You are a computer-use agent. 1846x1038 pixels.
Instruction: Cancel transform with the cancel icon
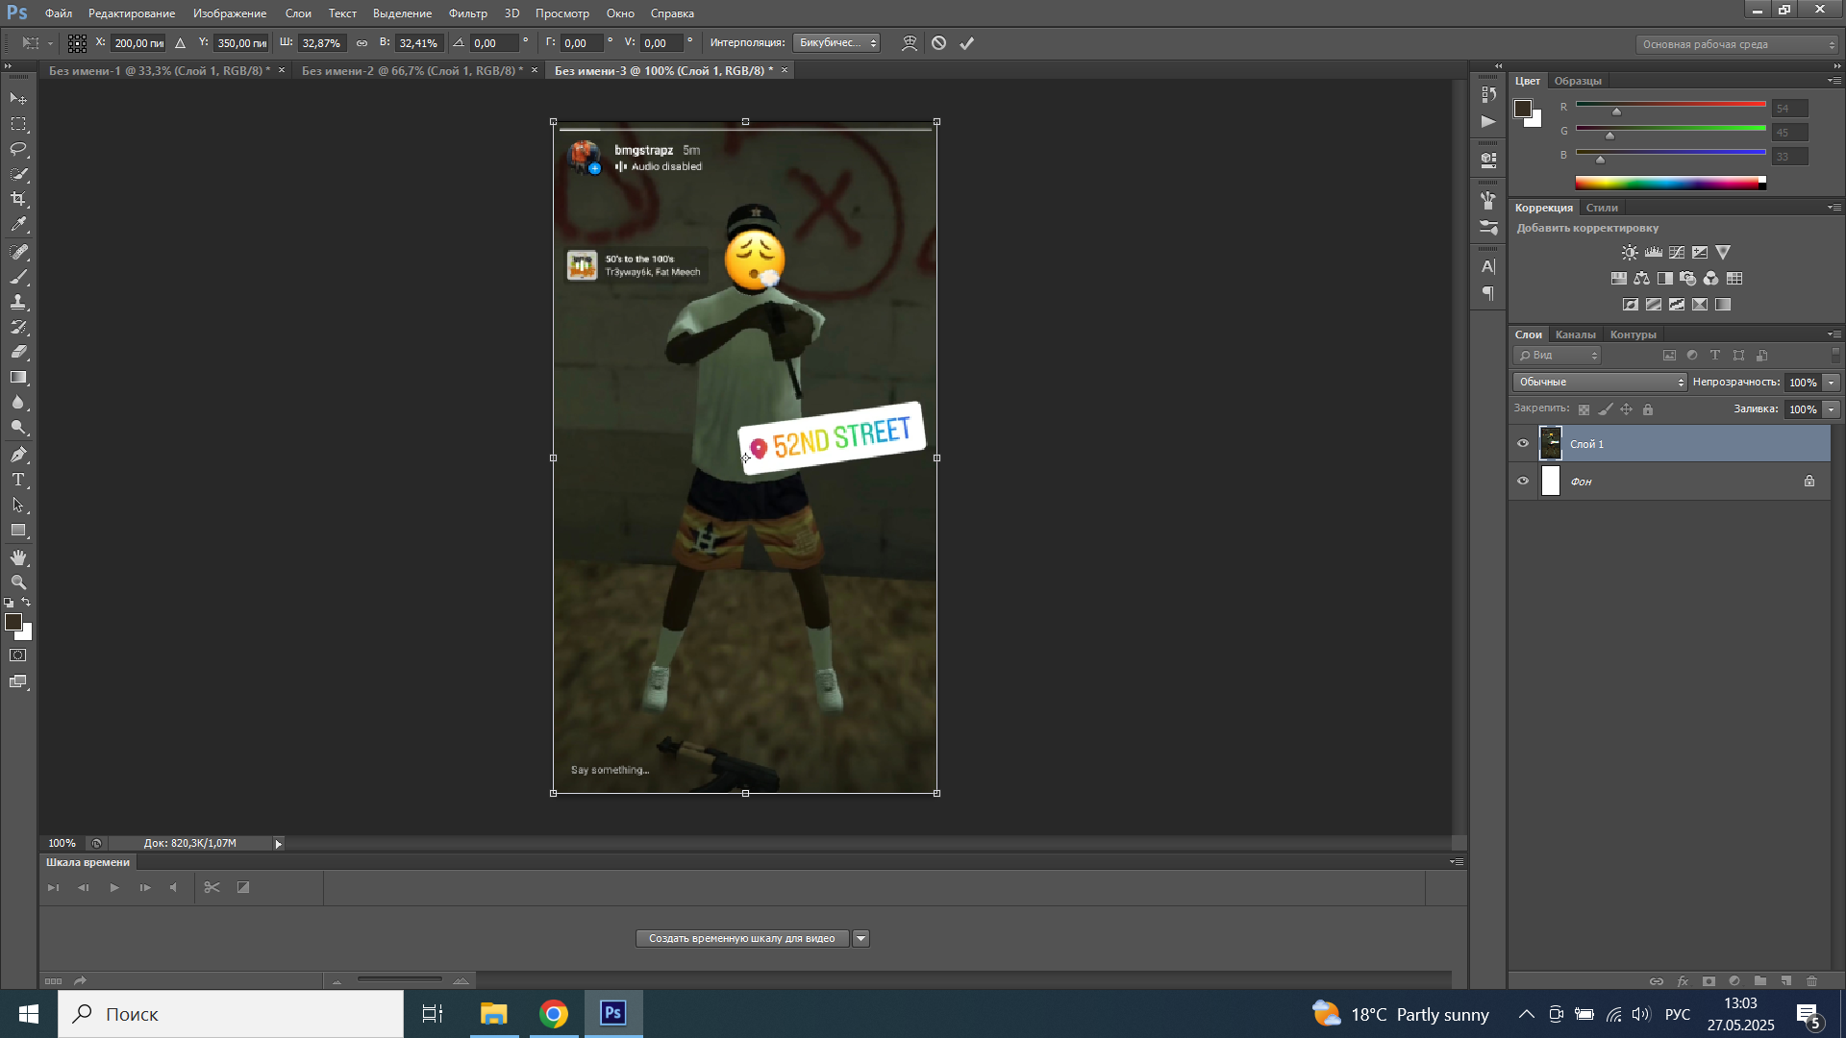click(939, 43)
